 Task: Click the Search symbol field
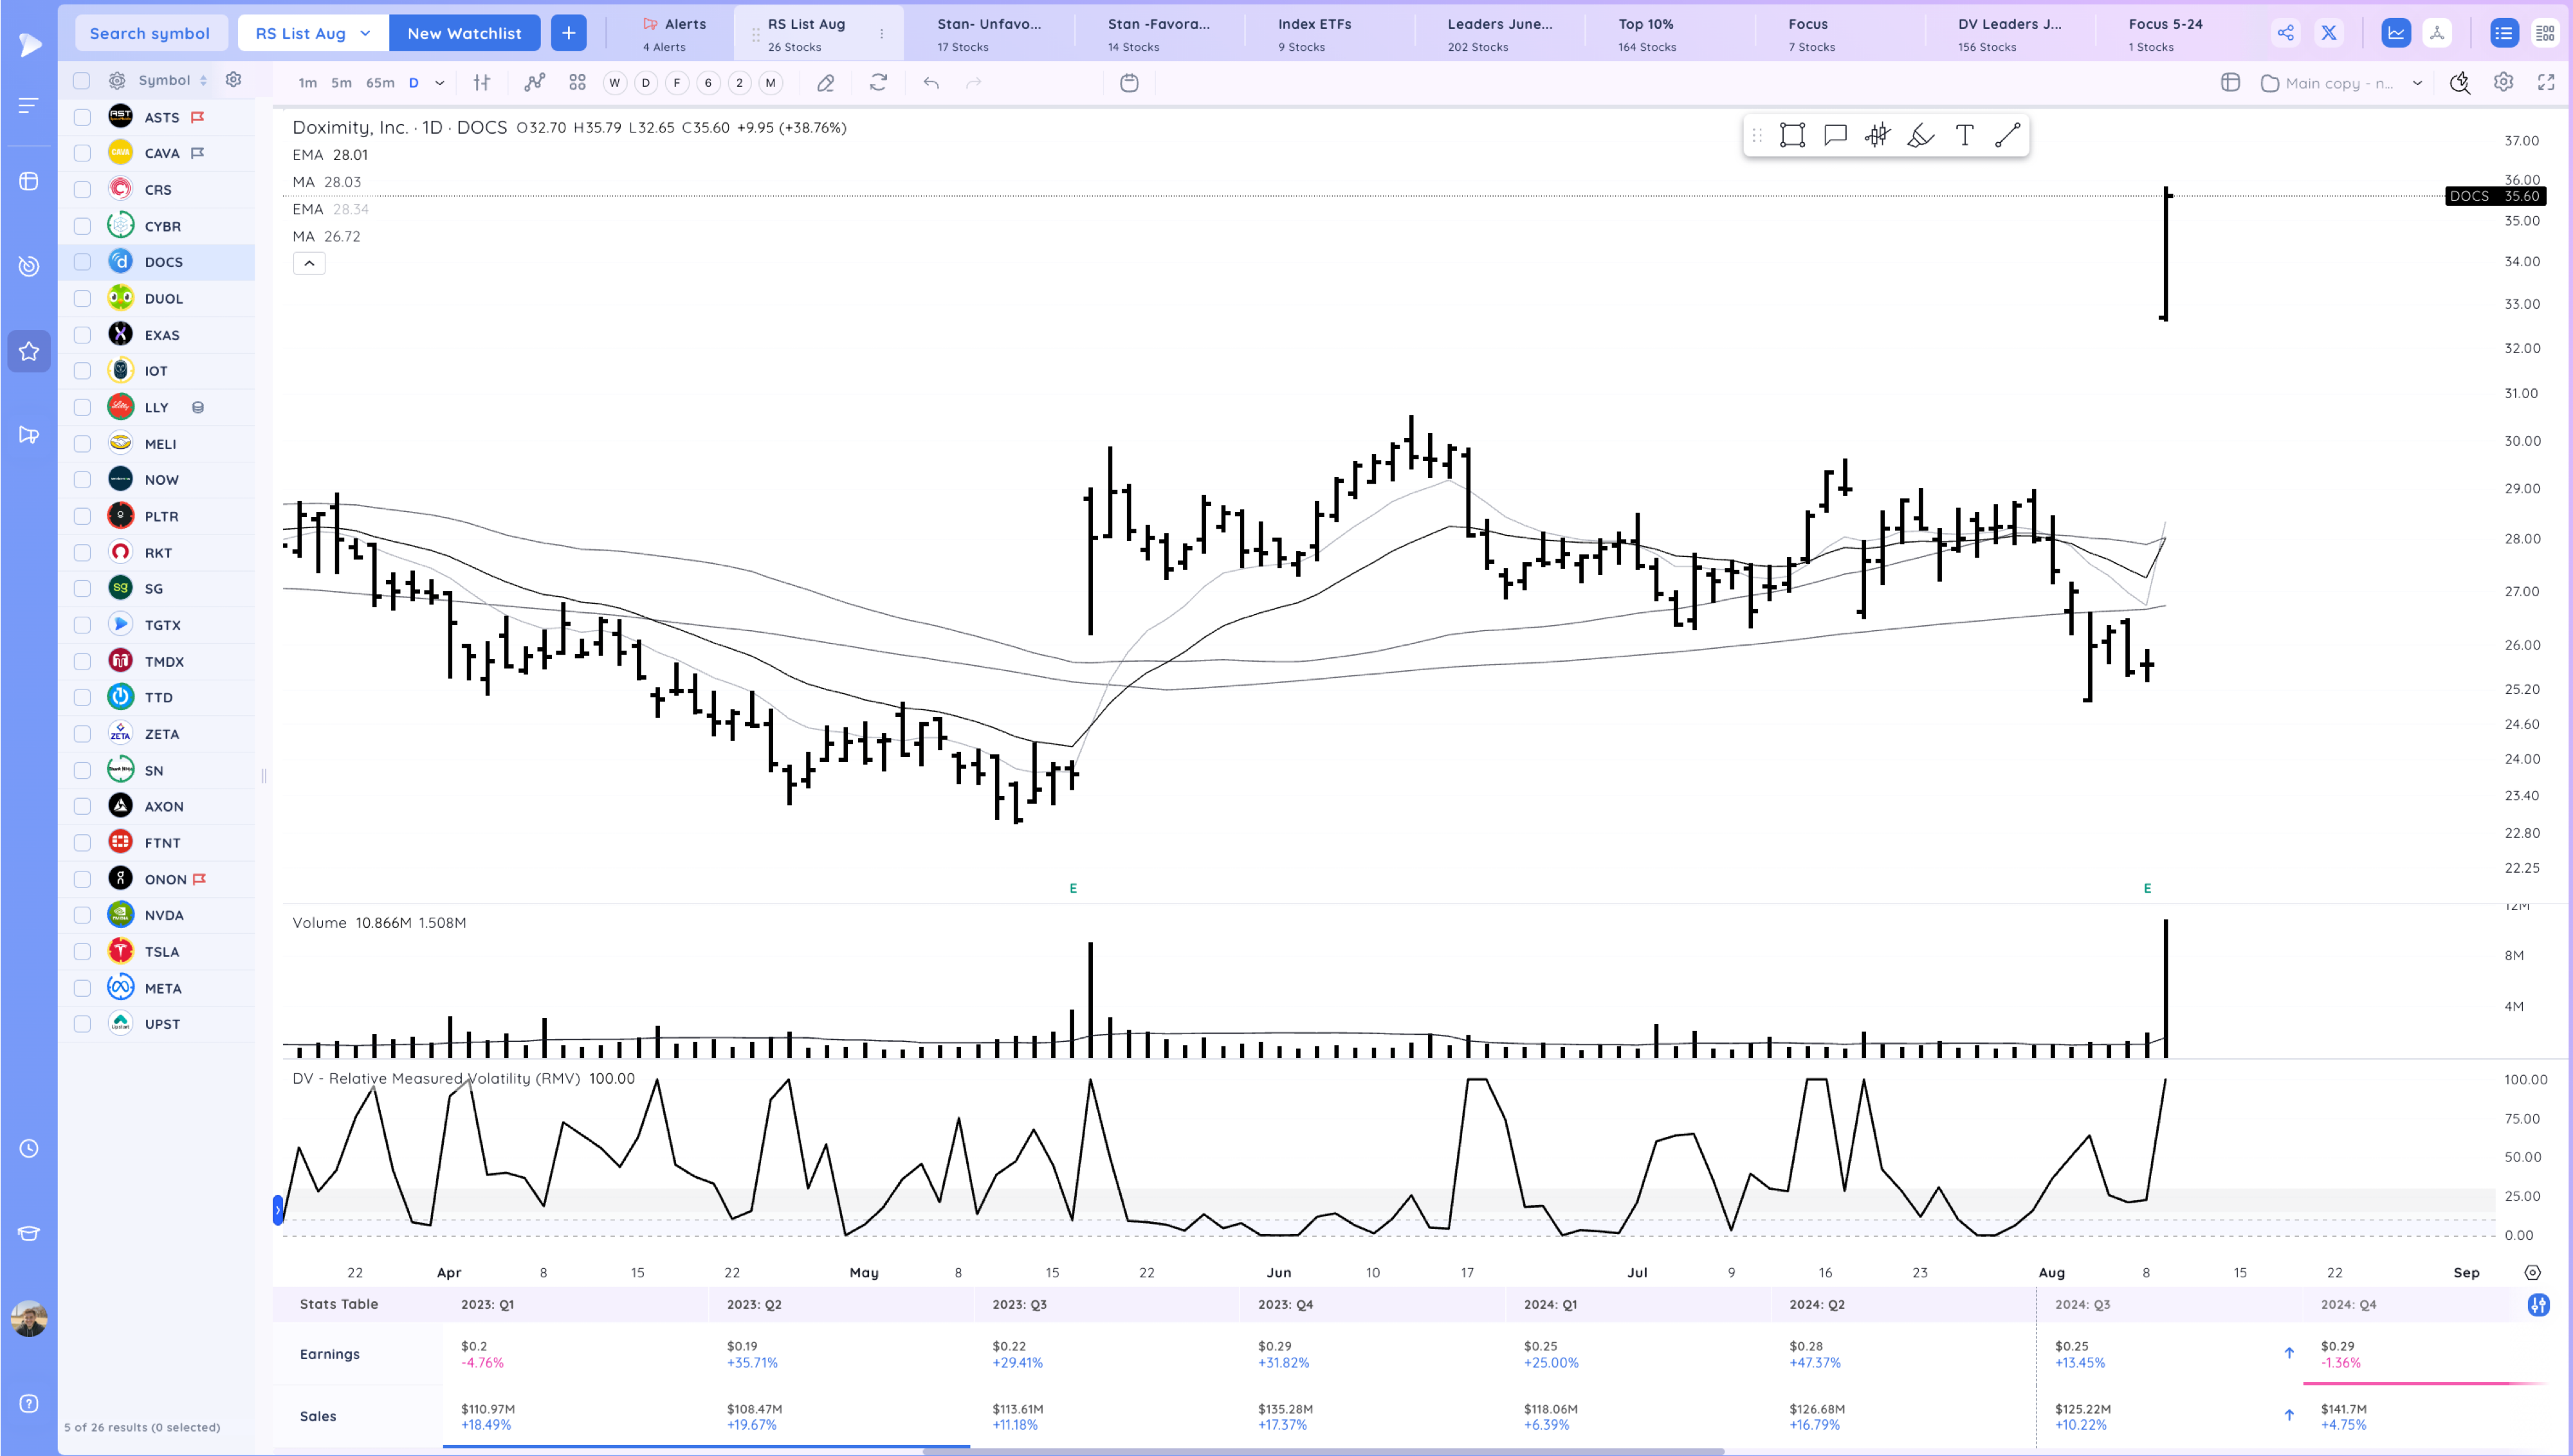pyautogui.click(x=150, y=33)
